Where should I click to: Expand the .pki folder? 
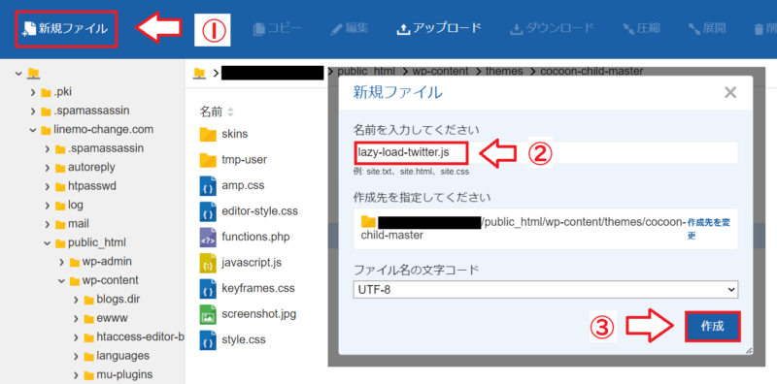coord(33,92)
